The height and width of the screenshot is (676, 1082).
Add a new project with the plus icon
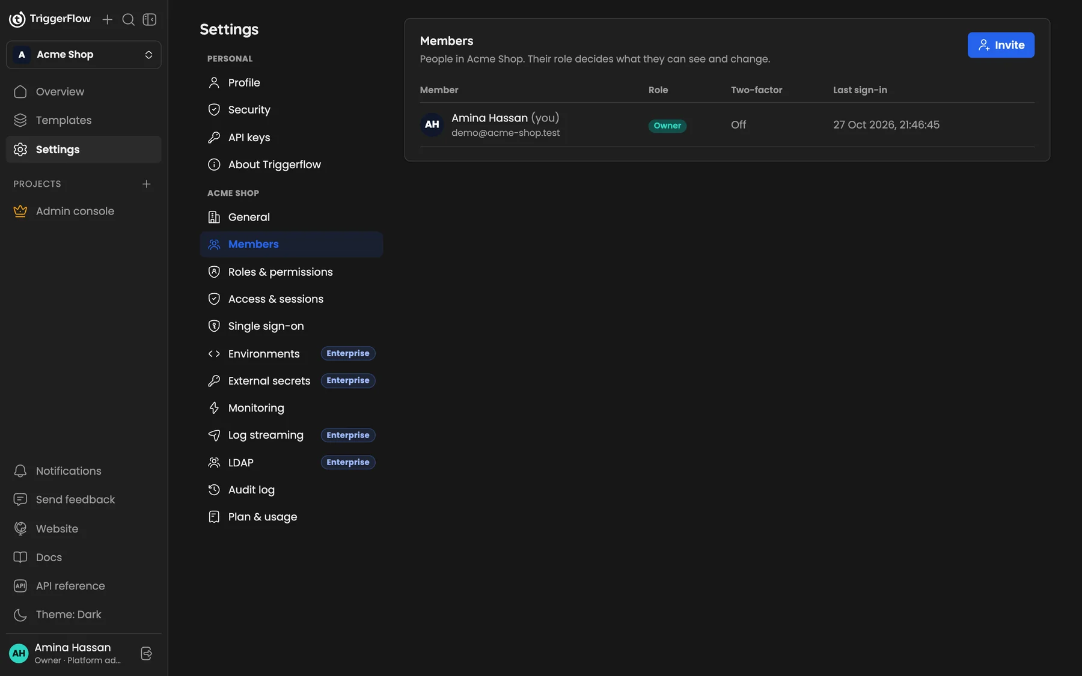(x=147, y=184)
